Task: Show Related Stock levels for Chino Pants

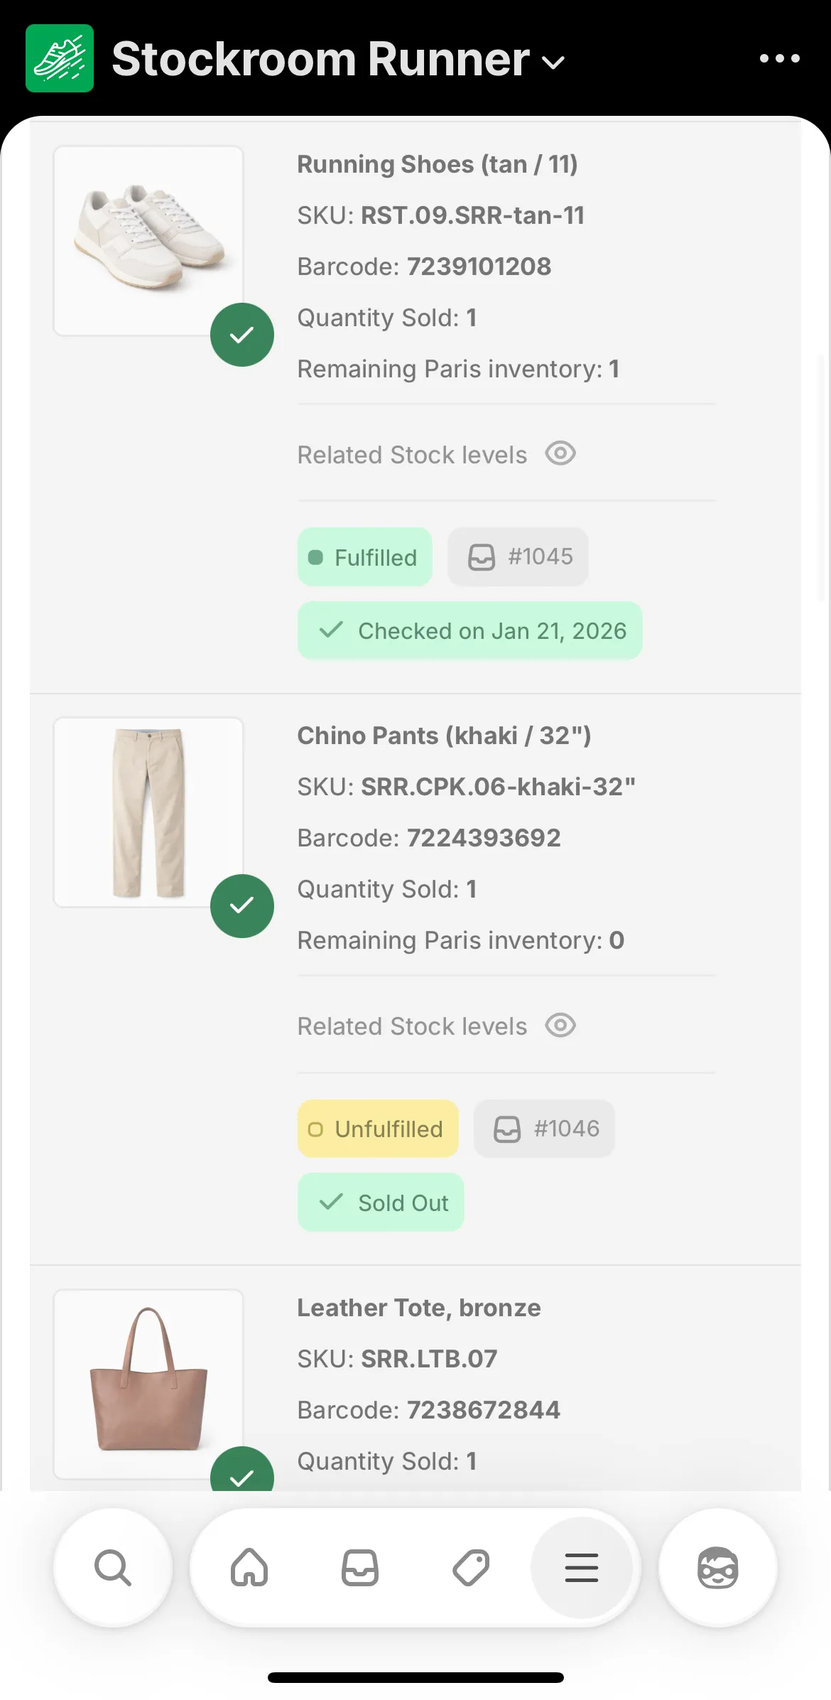Action: (x=560, y=1026)
